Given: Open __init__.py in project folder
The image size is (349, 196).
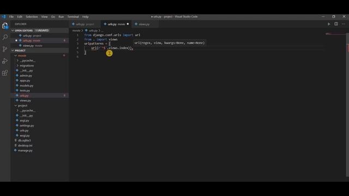Looking at the screenshot, I should click(x=40, y=115).
